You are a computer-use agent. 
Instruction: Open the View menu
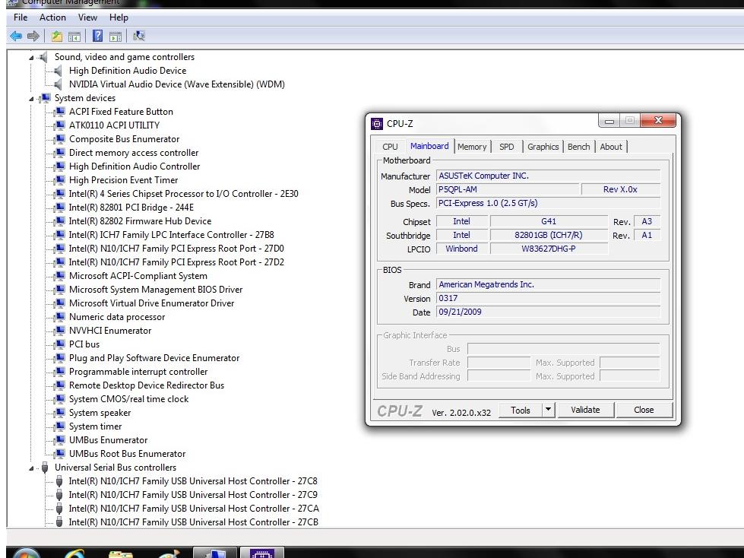[88, 17]
